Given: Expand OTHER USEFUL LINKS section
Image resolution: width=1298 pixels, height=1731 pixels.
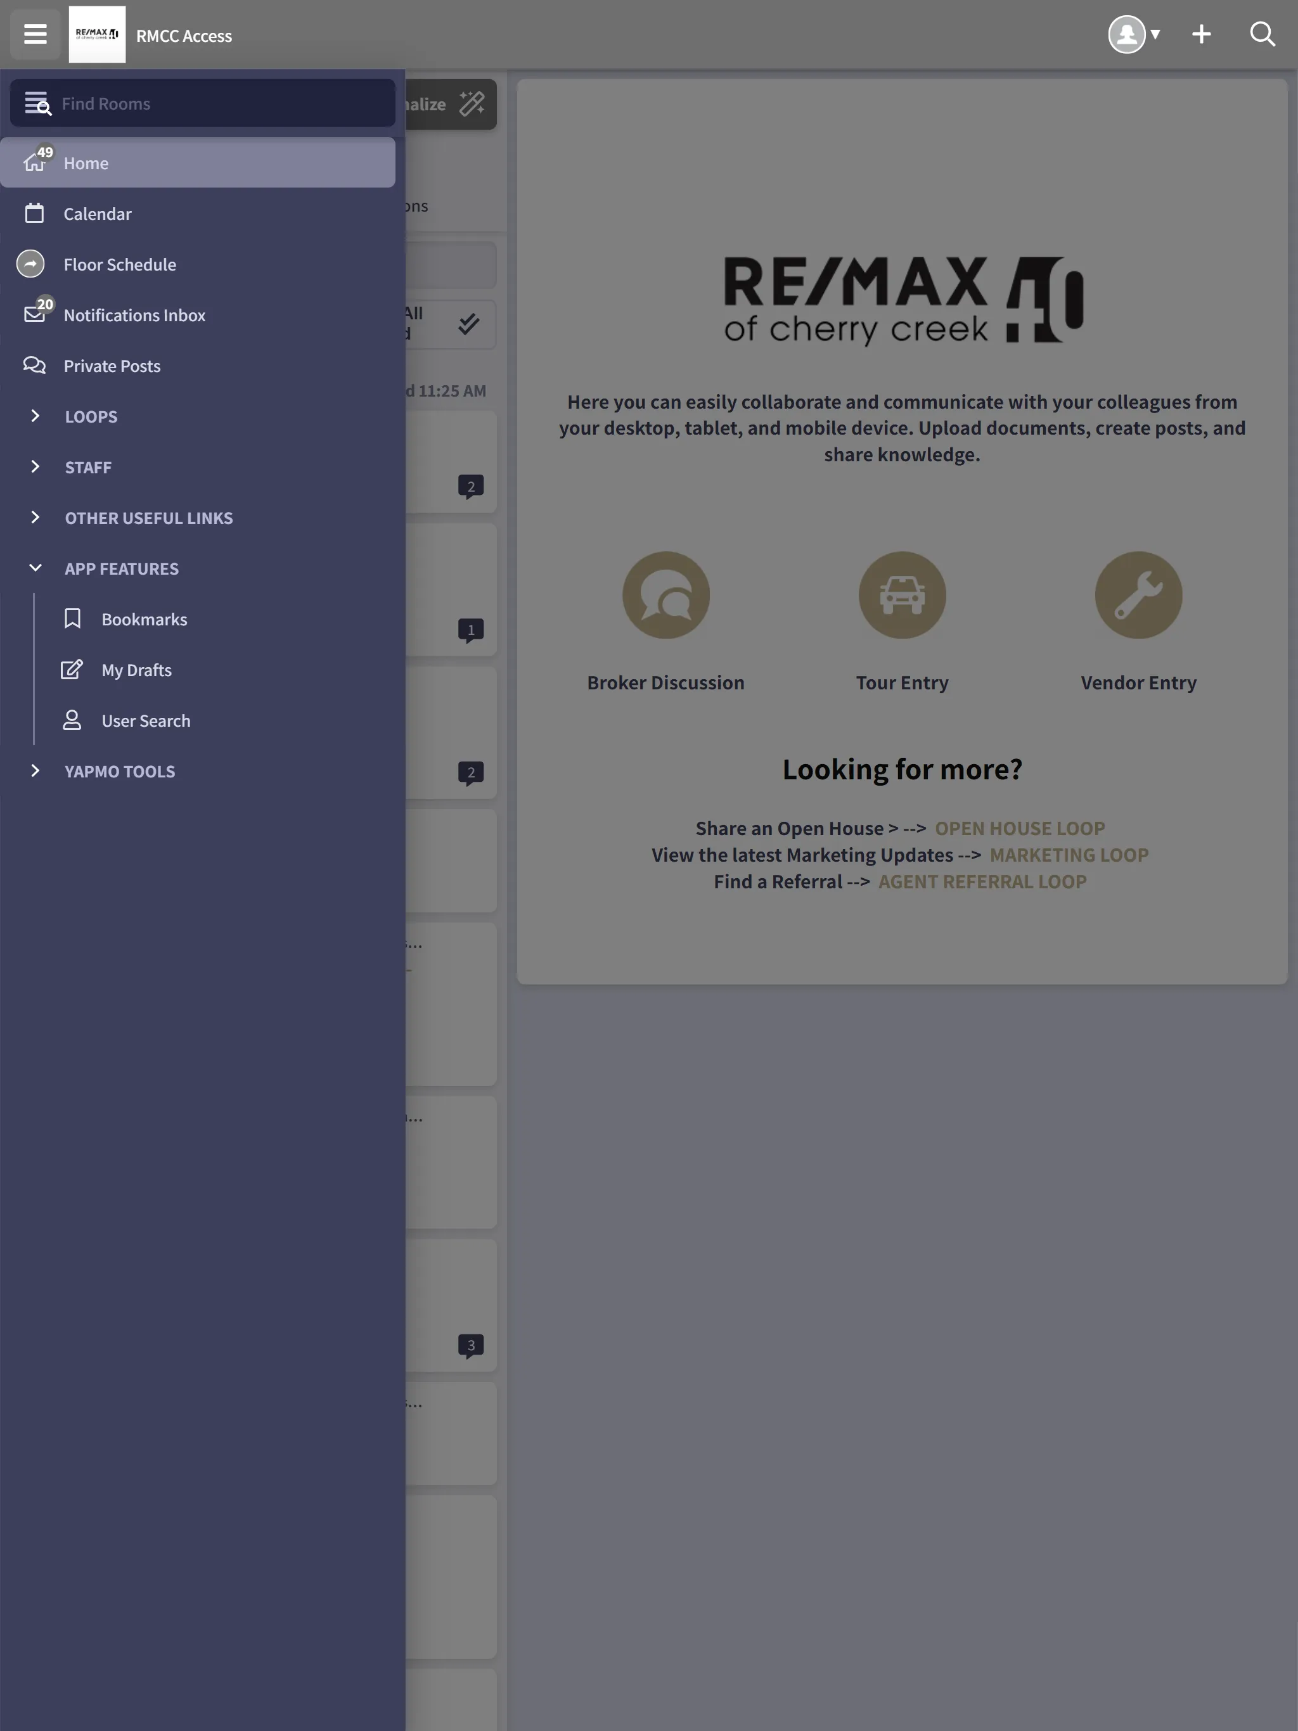Looking at the screenshot, I should point(197,518).
